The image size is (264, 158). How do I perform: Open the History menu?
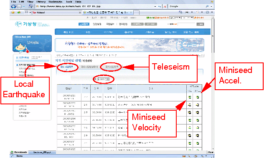[x=41, y=2]
